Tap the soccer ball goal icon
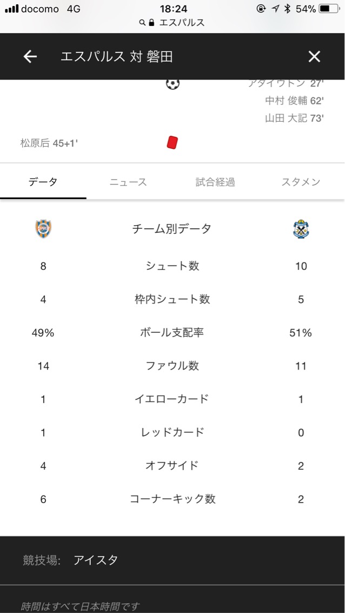The width and height of the screenshot is (345, 613). coord(172,84)
